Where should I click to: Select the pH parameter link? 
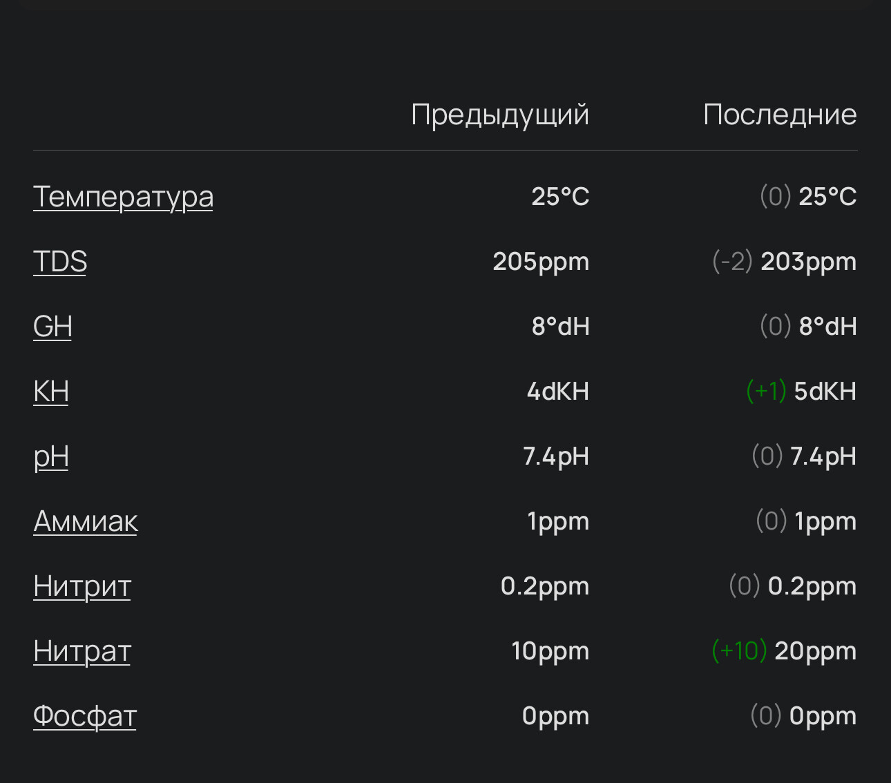[x=51, y=456]
